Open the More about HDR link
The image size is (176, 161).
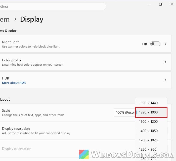click(14, 83)
